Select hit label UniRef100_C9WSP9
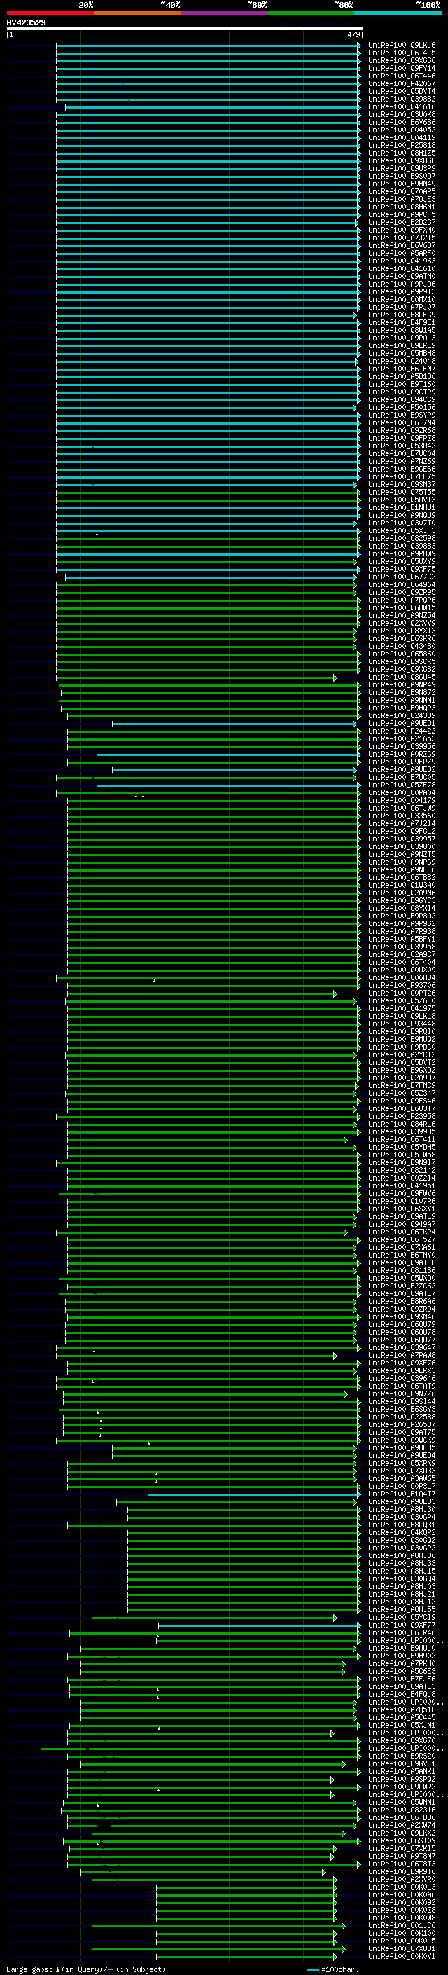This screenshot has width=448, height=1975. [x=402, y=168]
